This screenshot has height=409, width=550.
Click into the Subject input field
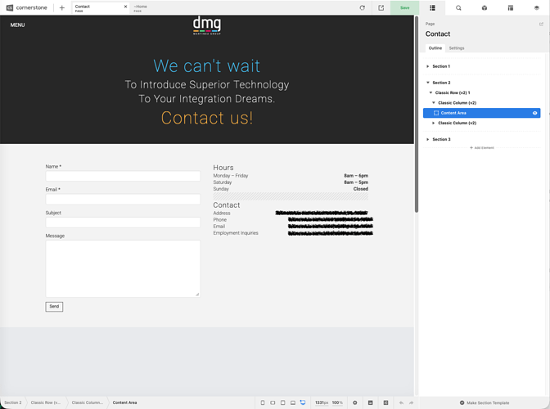[x=123, y=222]
